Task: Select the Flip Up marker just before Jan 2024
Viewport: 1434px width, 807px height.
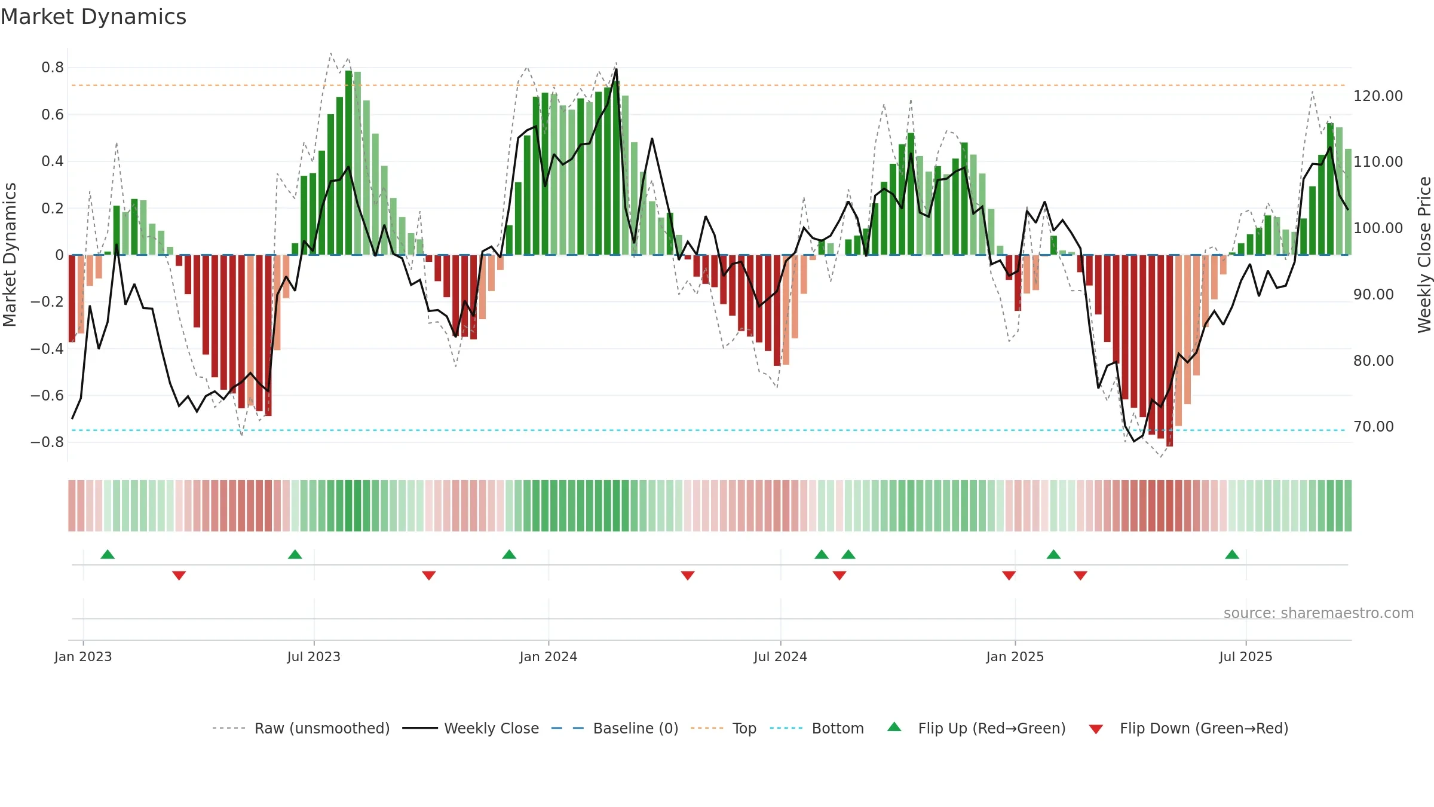Action: [x=509, y=554]
